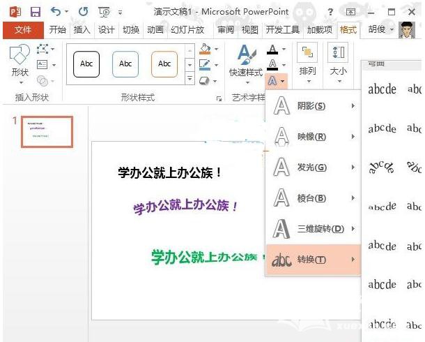Image resolution: width=425 pixels, height=342 pixels.
Task: Open the 映像(R) reflection submenu
Action: (314, 137)
